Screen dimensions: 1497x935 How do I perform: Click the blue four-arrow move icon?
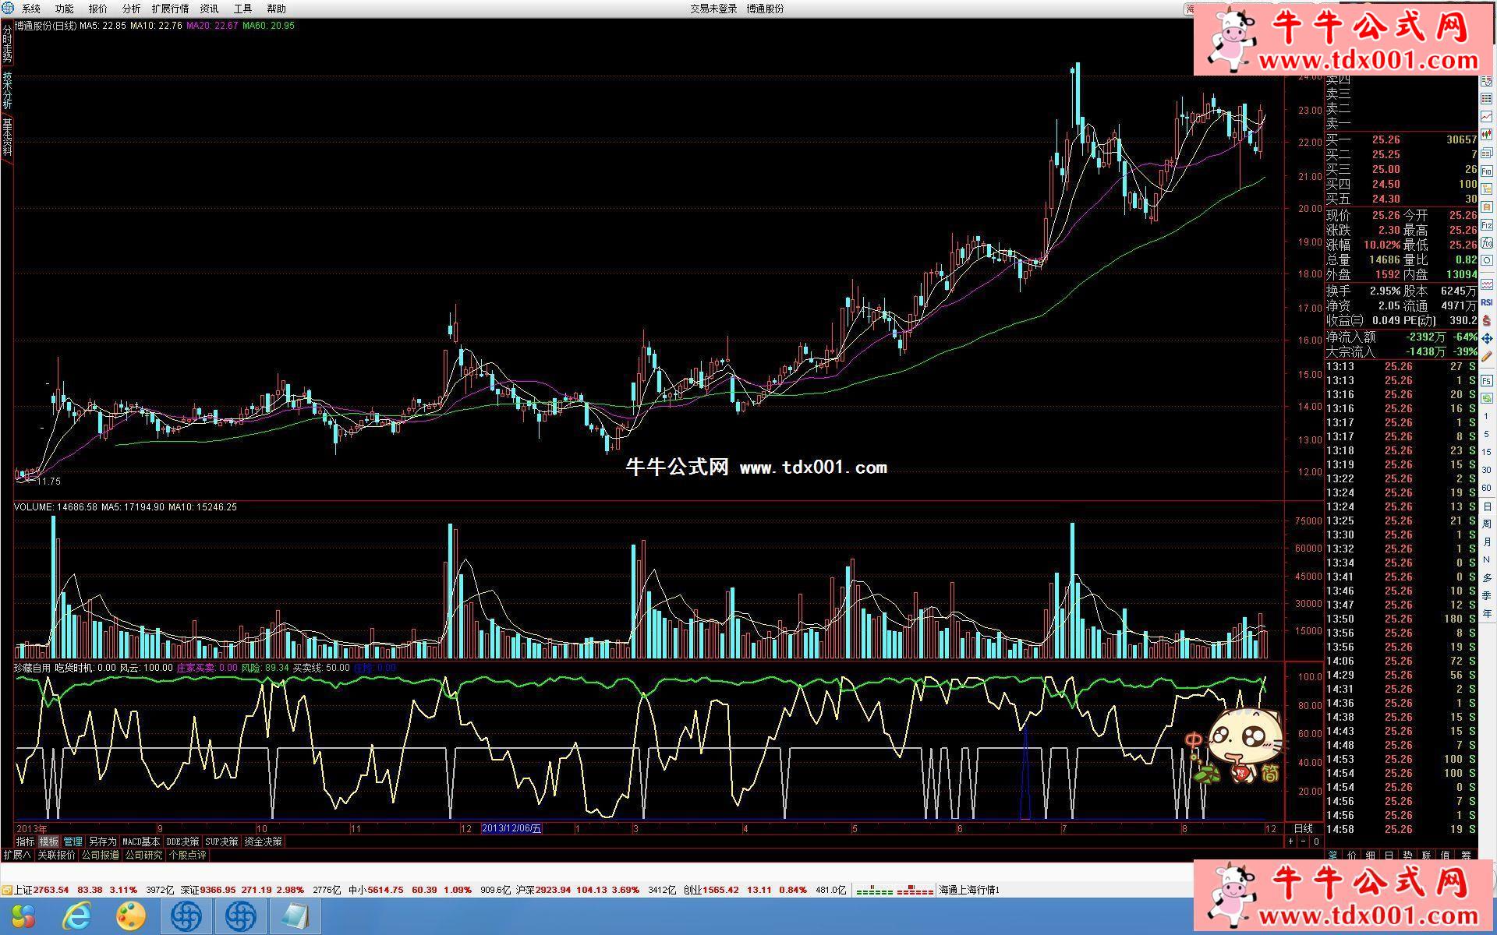click(1487, 338)
